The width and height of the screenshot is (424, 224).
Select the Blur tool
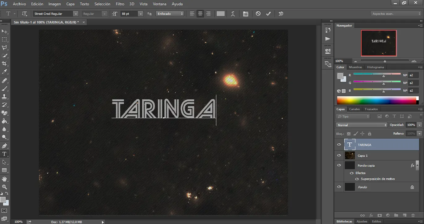click(x=4, y=129)
